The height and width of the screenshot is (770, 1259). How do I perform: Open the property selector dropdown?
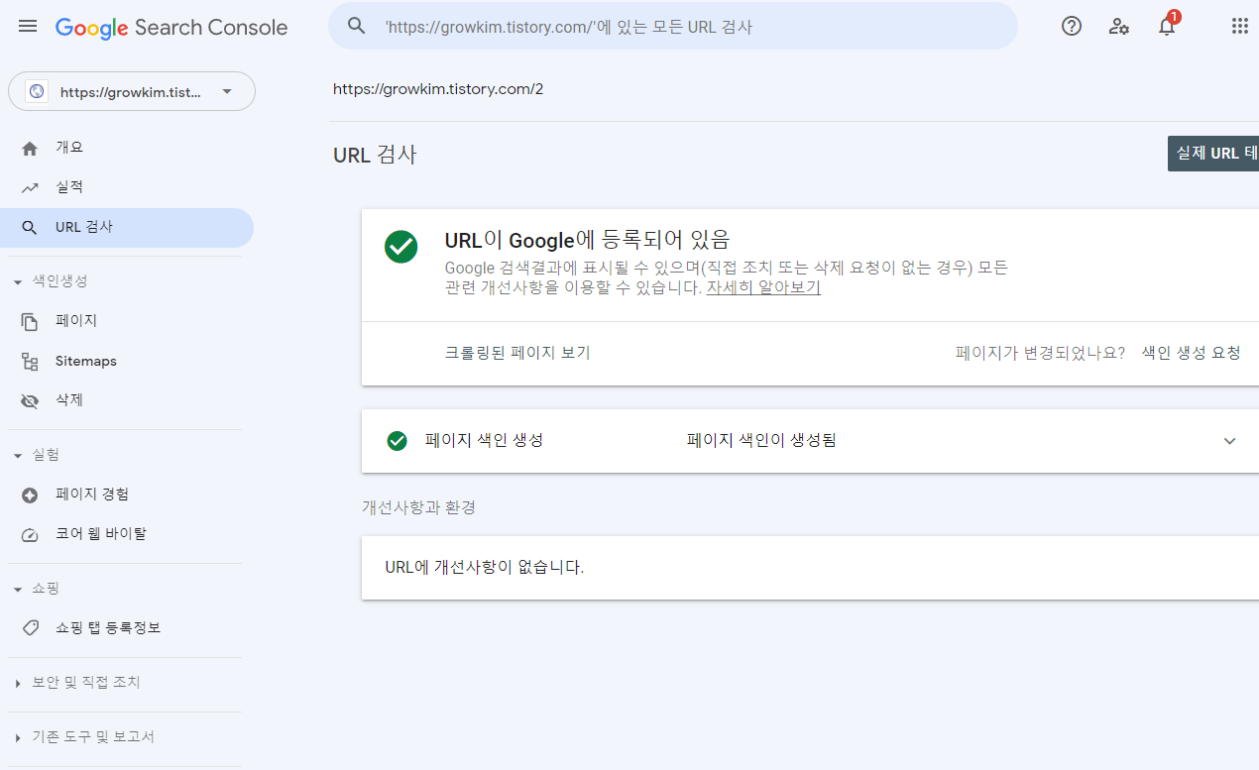132,91
